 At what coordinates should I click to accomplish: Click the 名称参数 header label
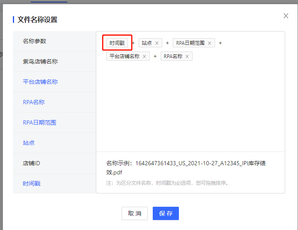tap(34, 41)
